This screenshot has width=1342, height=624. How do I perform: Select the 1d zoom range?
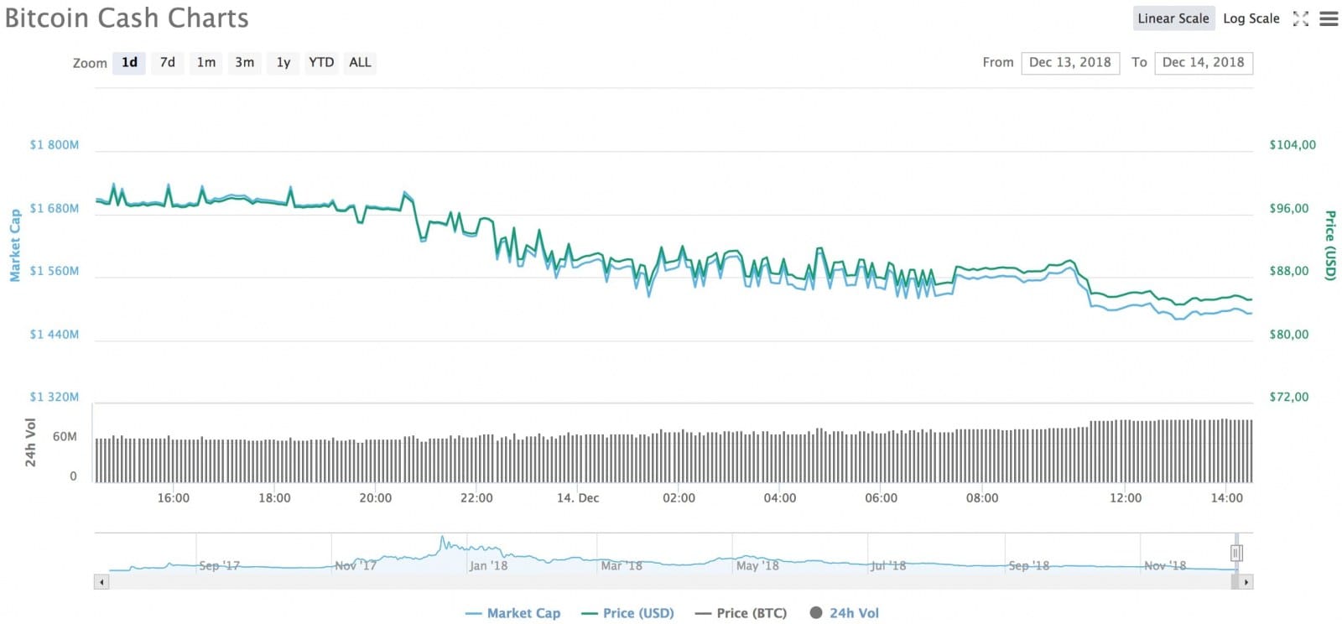129,62
